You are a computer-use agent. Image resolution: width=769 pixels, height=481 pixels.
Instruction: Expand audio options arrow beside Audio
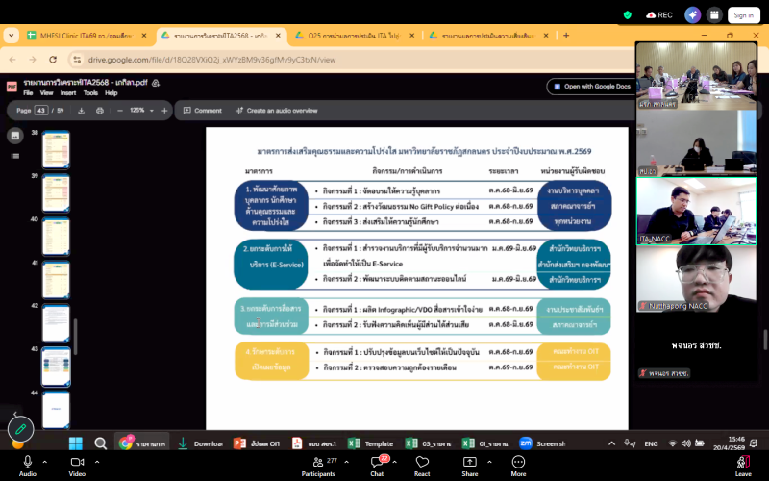[x=45, y=459]
